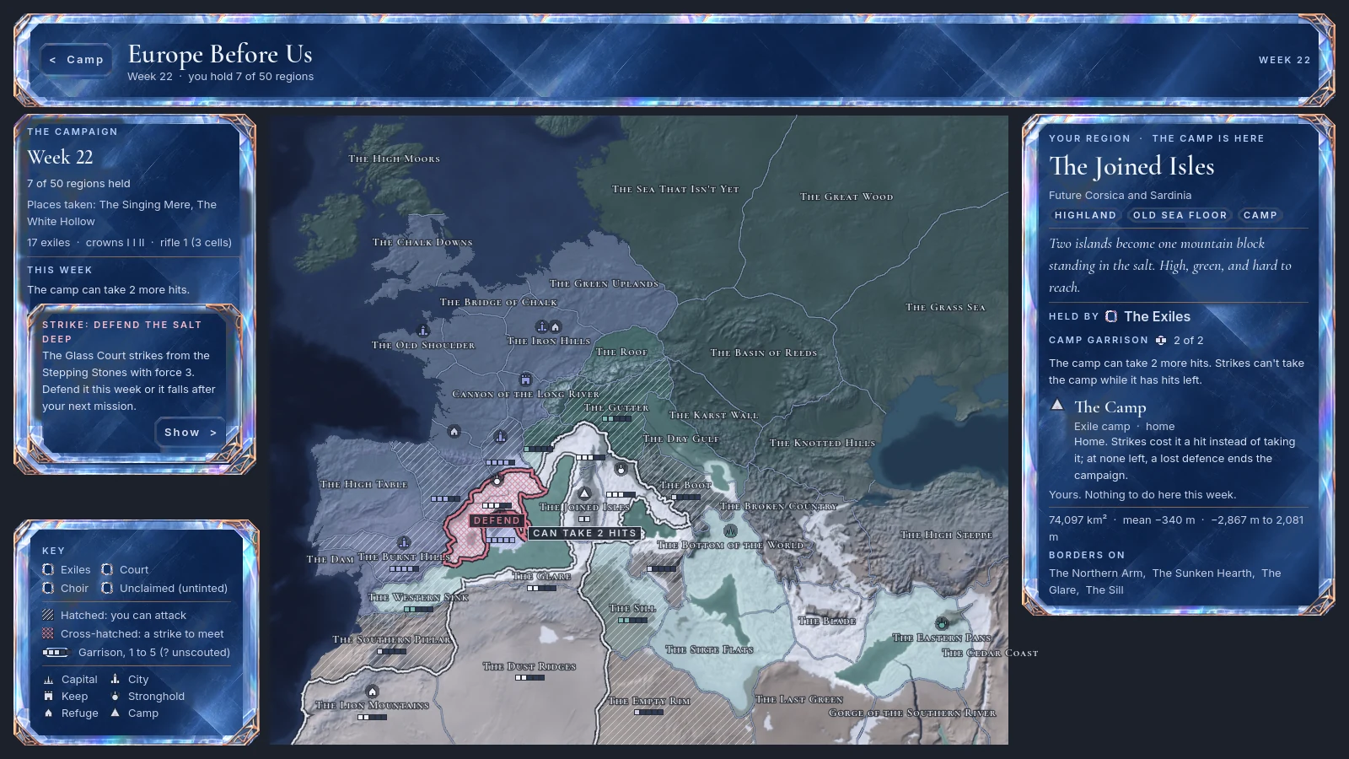The height and width of the screenshot is (759, 1349).
Task: Click the CAN TAKE 2 HITS tag
Action: pyautogui.click(x=584, y=533)
